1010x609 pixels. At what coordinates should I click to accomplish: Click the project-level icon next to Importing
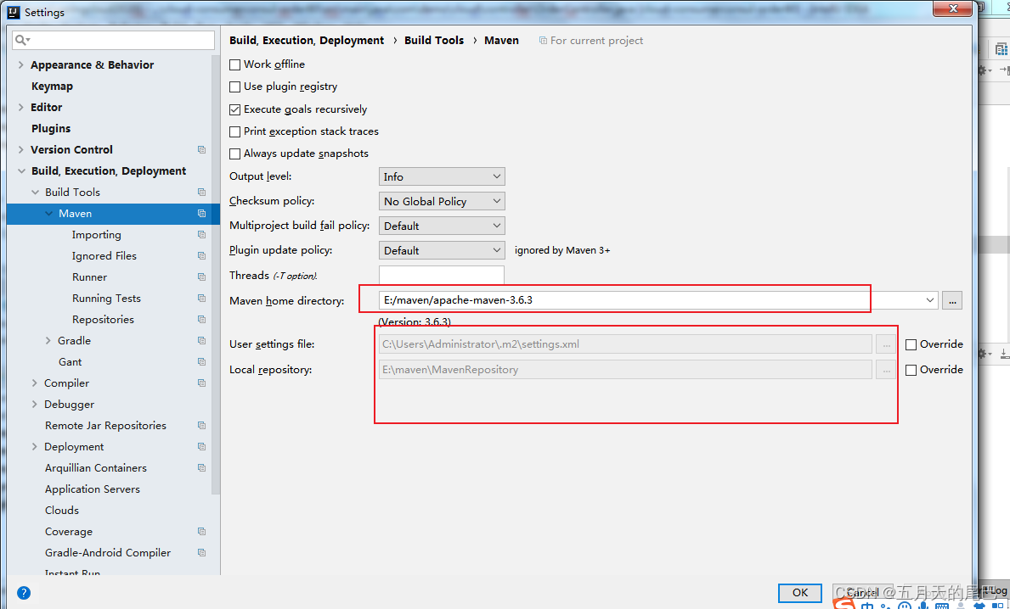[x=201, y=235]
